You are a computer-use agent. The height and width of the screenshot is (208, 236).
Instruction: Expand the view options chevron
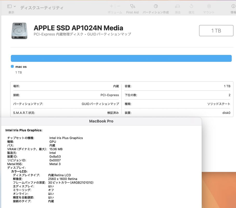pyautogui.click(x=15, y=6)
